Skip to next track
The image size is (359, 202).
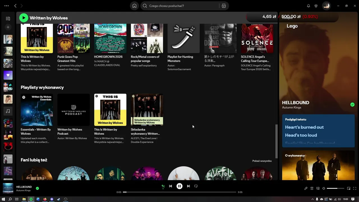(188, 186)
